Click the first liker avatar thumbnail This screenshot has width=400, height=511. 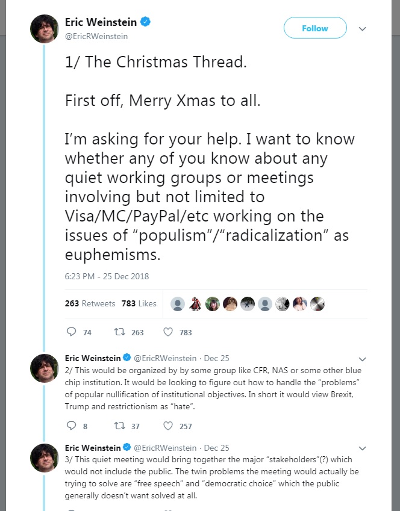[x=178, y=304]
